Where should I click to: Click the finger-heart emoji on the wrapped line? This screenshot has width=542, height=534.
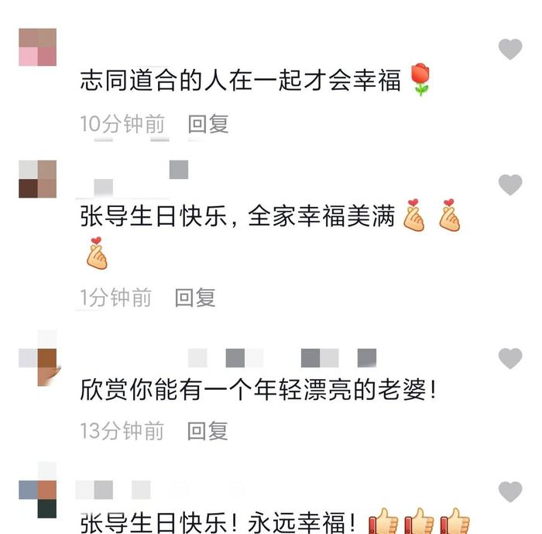click(97, 253)
